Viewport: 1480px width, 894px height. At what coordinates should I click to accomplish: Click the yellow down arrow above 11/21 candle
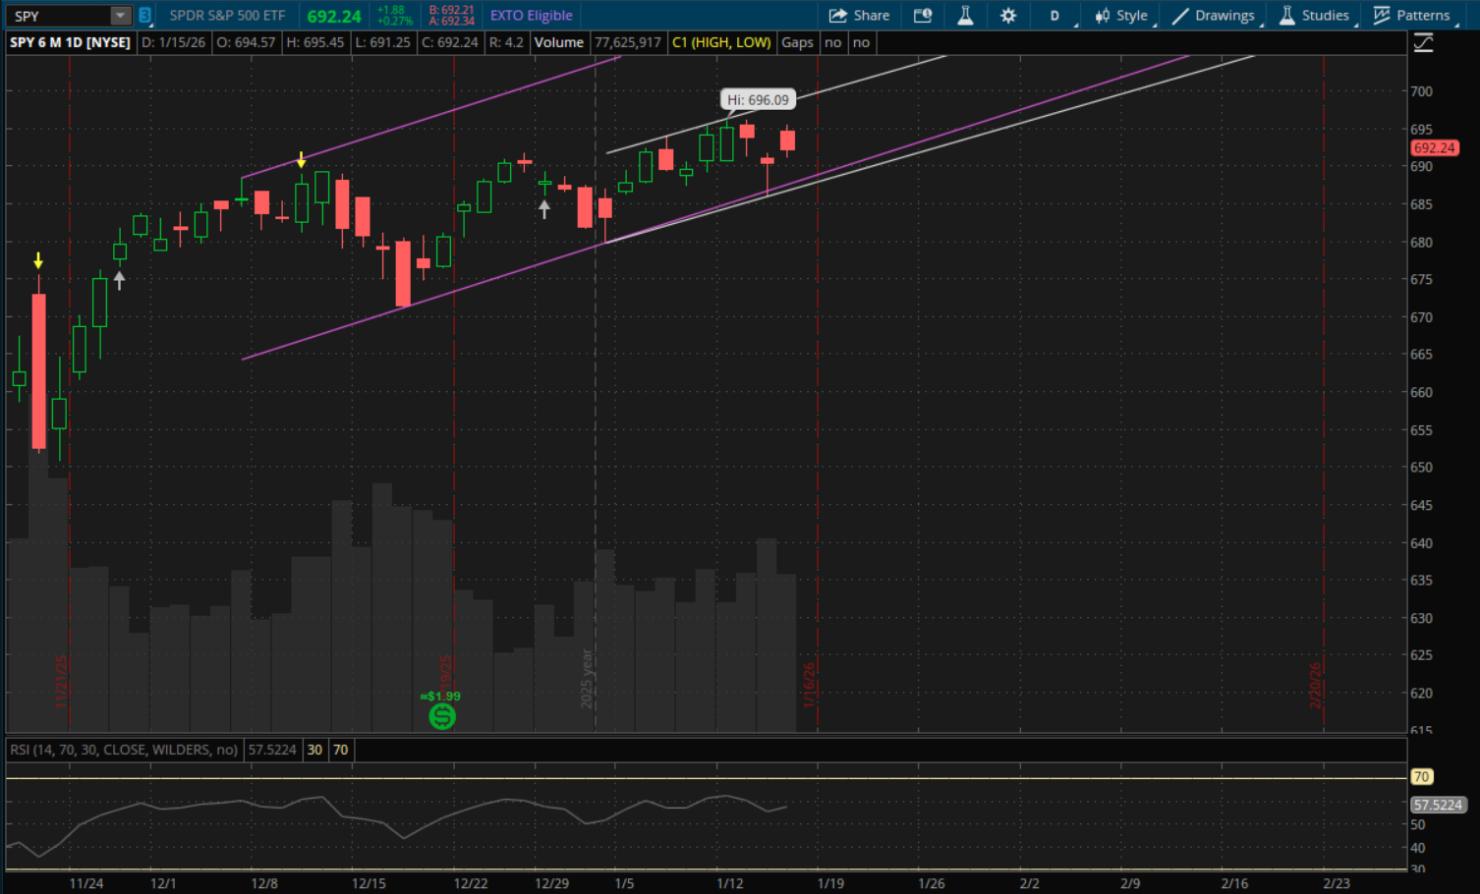[38, 261]
